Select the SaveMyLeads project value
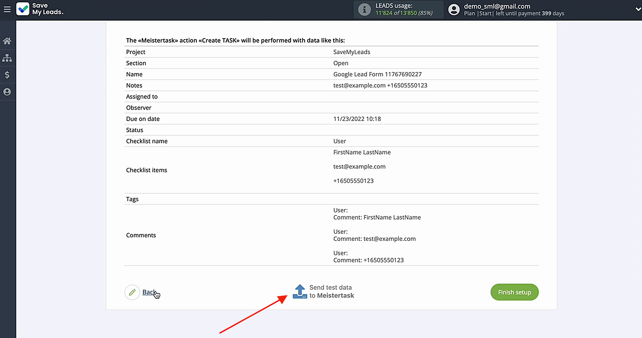Viewport: 642px width, 338px height. click(352, 52)
